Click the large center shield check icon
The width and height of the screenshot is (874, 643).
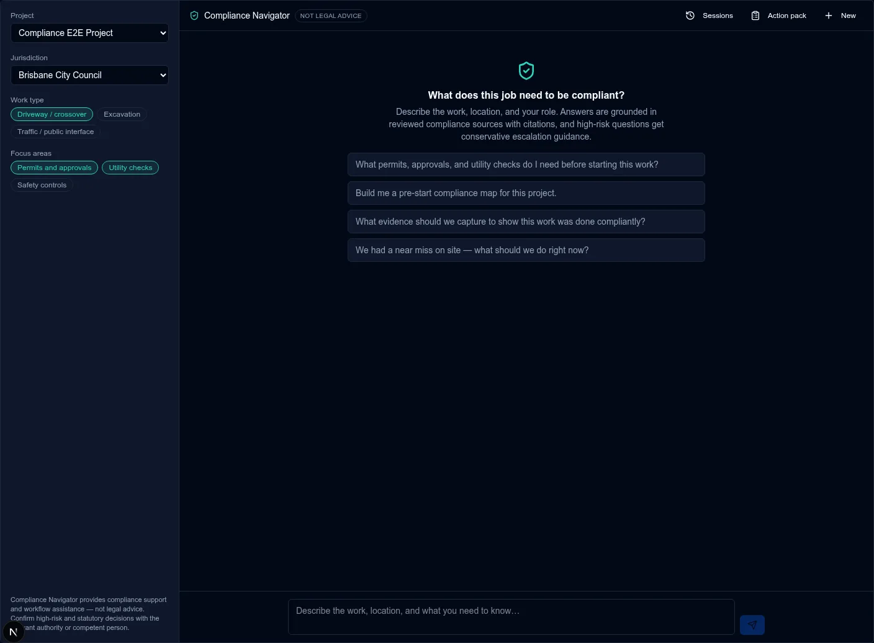[x=526, y=71]
